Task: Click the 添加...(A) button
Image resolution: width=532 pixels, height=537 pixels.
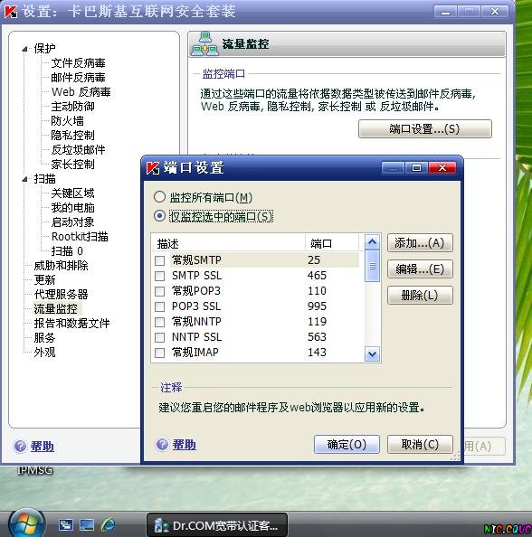Action: tap(420, 243)
